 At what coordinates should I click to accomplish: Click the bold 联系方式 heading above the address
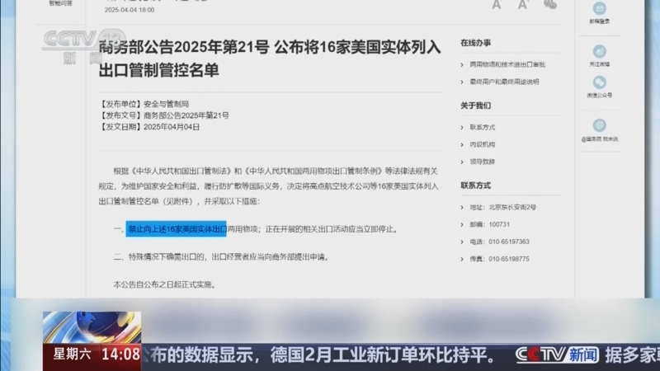click(476, 185)
